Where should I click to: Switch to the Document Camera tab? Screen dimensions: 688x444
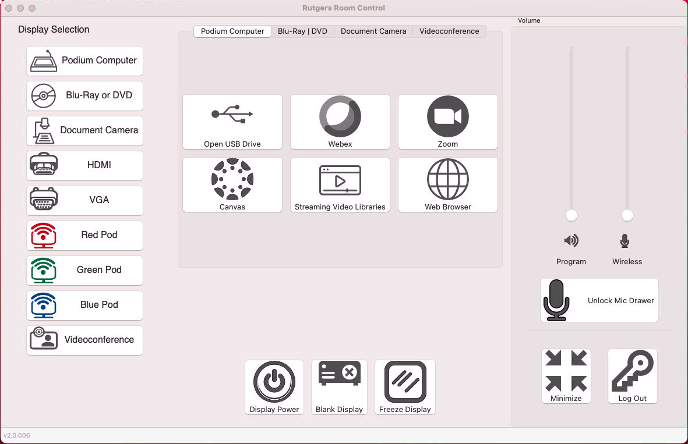coord(373,31)
